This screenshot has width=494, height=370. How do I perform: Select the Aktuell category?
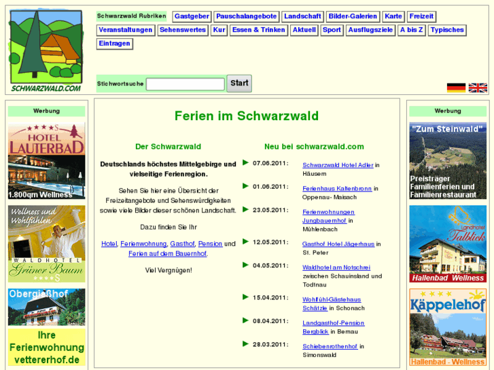coord(304,30)
